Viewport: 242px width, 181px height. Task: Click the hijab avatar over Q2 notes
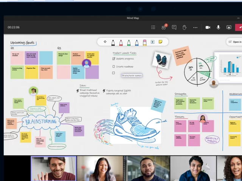[x=87, y=63]
